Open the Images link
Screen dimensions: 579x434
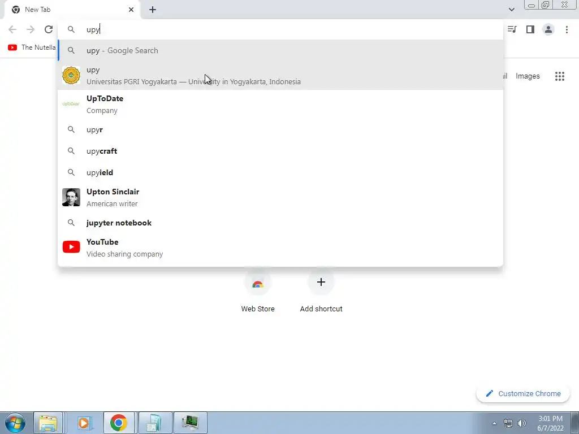click(x=528, y=76)
